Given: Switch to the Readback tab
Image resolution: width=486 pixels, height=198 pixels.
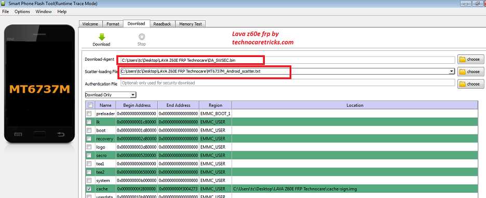Looking at the screenshot, I should coord(162,24).
